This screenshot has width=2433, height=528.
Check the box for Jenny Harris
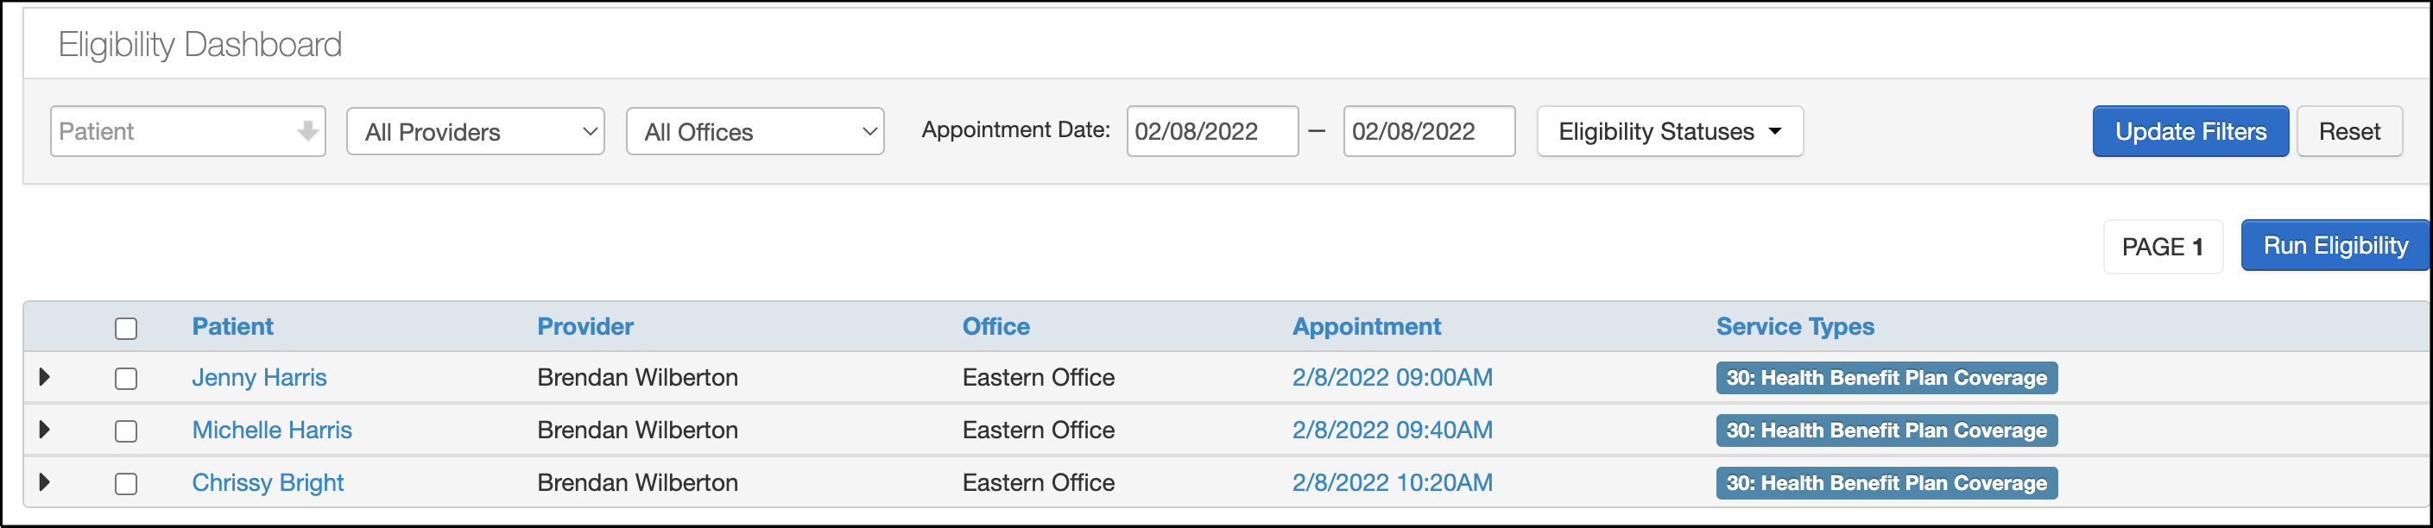pos(125,379)
